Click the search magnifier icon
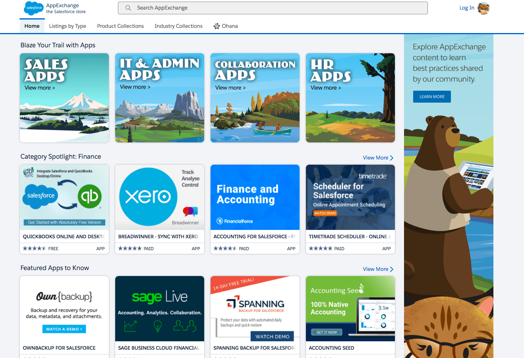 [128, 8]
